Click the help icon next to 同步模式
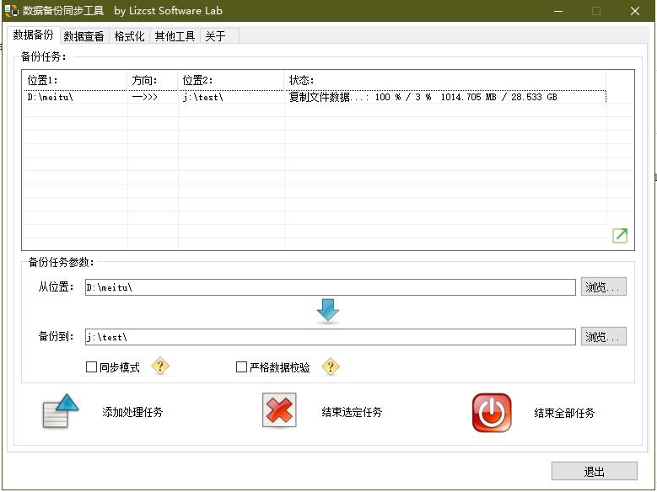The width and height of the screenshot is (657, 492). (x=160, y=366)
